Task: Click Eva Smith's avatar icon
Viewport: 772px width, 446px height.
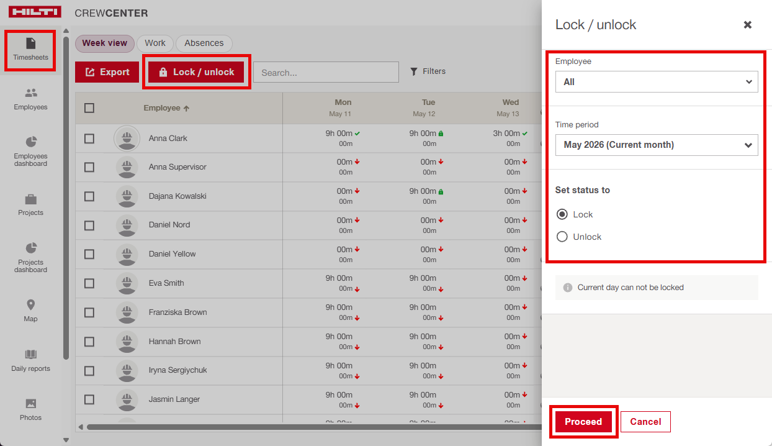Action: (127, 283)
